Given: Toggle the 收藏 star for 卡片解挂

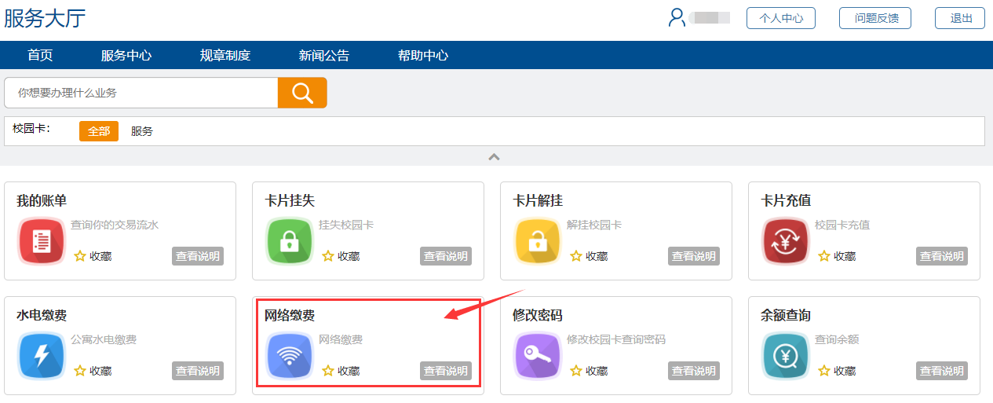Looking at the screenshot, I should click(x=575, y=256).
